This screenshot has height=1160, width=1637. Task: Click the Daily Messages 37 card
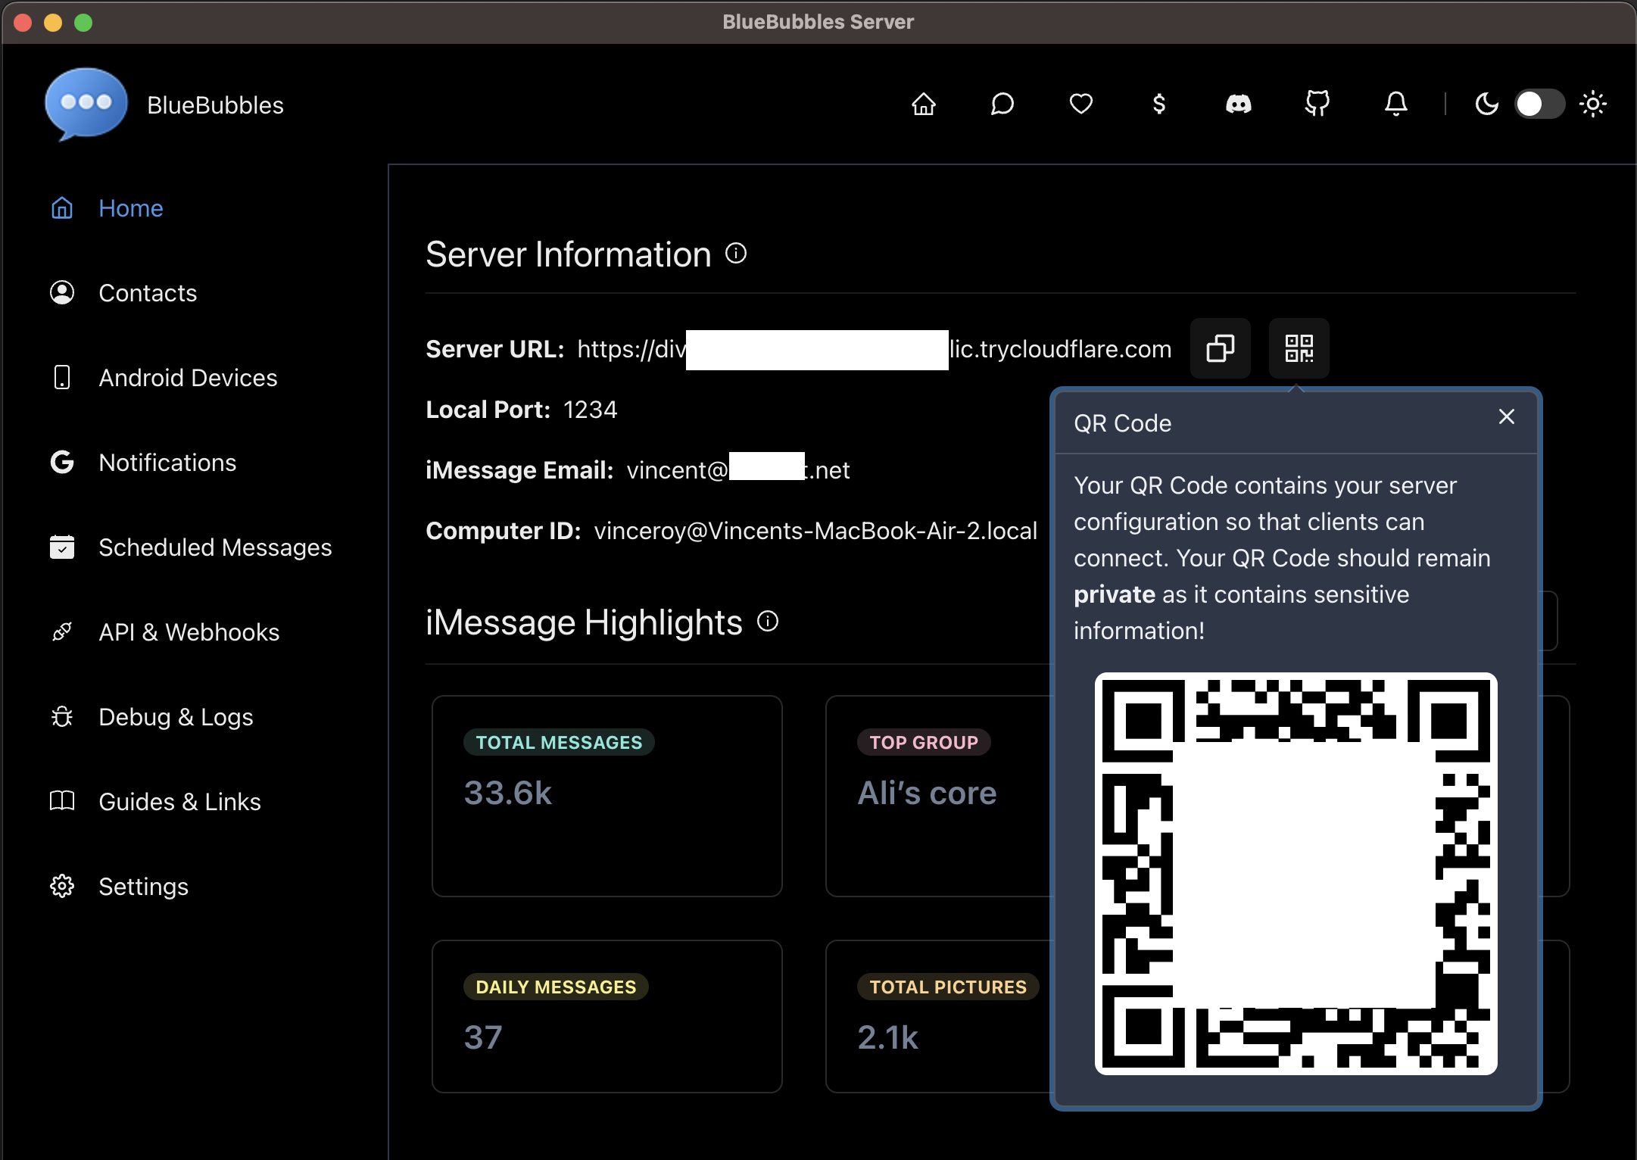(x=606, y=1016)
